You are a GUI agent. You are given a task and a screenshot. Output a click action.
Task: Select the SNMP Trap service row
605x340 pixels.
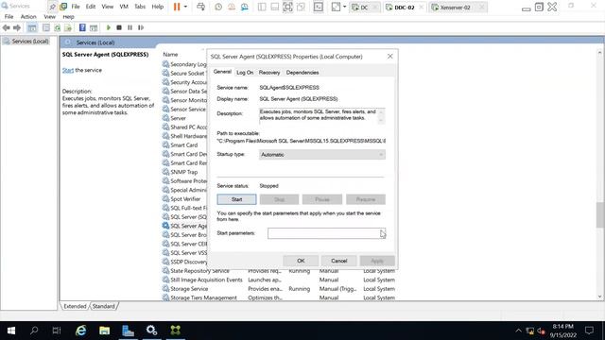(184, 172)
